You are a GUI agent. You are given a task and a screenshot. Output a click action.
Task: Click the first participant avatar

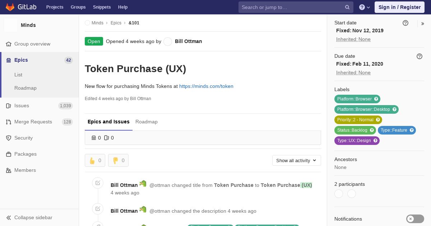click(x=339, y=194)
